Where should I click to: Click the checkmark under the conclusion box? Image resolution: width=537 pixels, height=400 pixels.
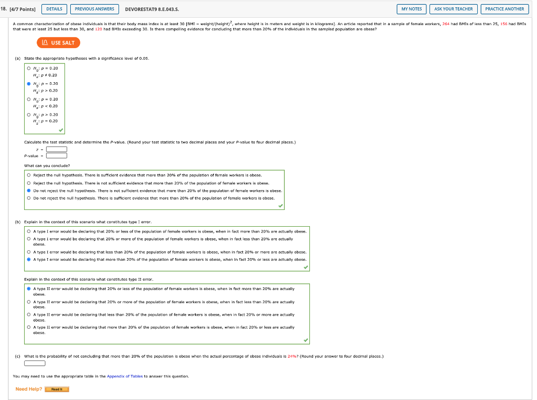[281, 206]
